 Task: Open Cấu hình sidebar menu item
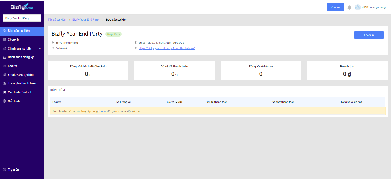(x=22, y=101)
